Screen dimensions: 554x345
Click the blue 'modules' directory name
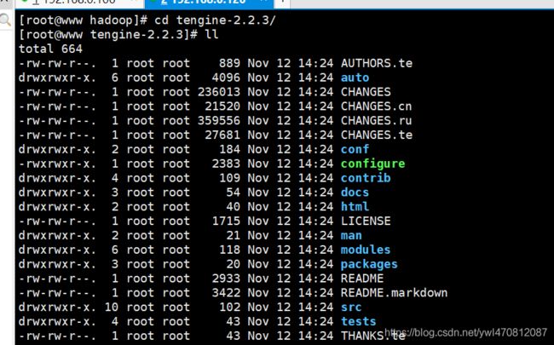pos(366,250)
